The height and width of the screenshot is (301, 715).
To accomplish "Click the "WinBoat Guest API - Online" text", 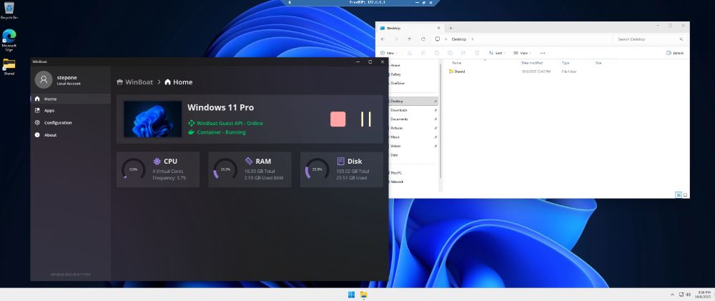I will pyautogui.click(x=230, y=123).
